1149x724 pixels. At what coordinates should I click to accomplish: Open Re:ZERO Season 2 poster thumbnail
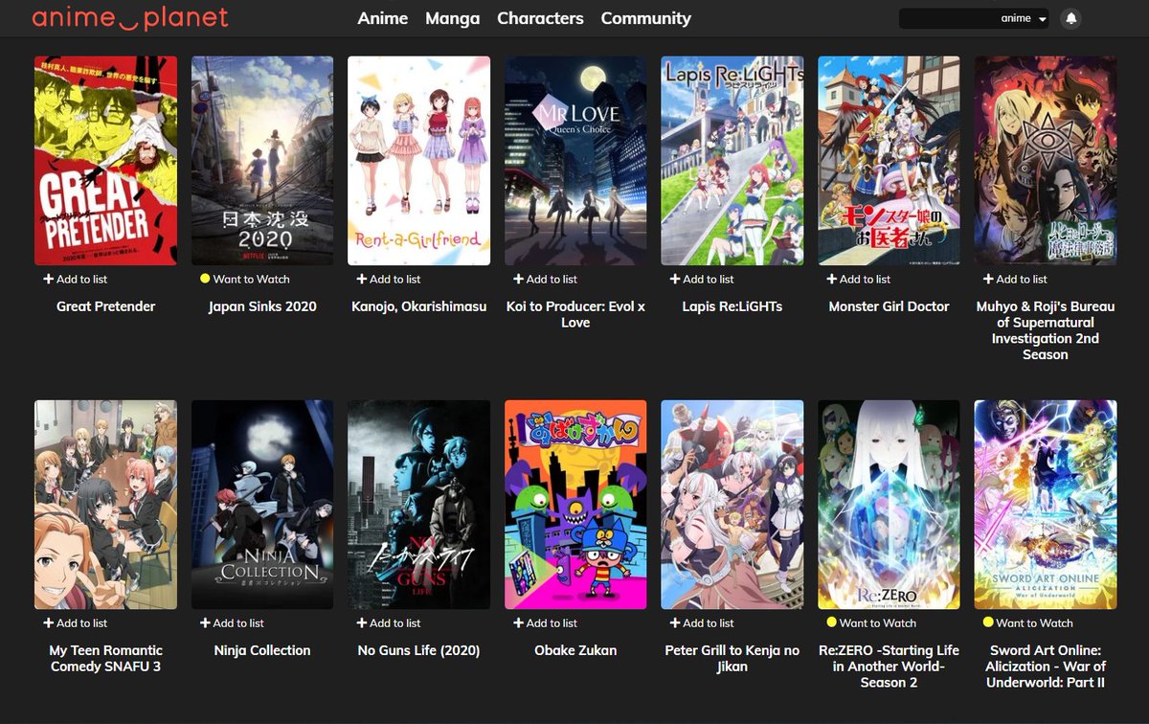click(889, 505)
